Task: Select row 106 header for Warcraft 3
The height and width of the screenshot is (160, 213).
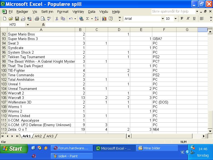Action: 4,98
